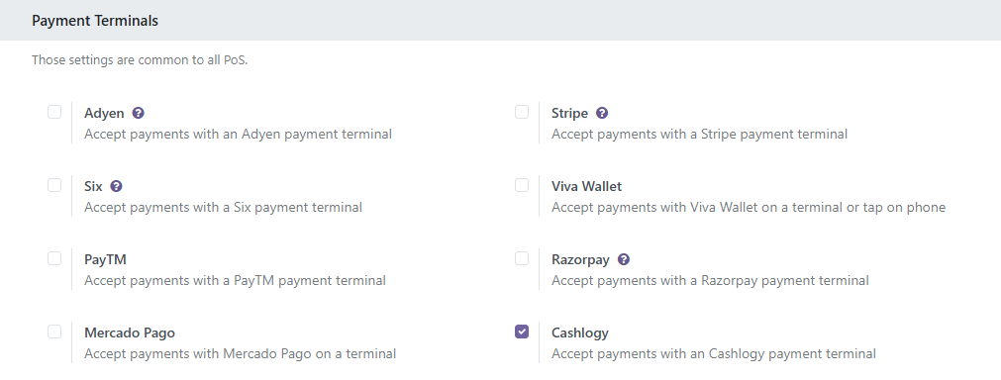Select the Payment Terminals section header
This screenshot has width=1001, height=380.
[95, 21]
